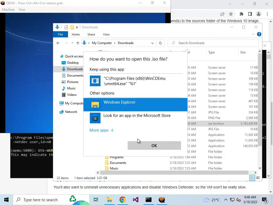Switch to the Share ribbon tab
This screenshot has height=205, width=273.
pyautogui.click(x=91, y=34)
